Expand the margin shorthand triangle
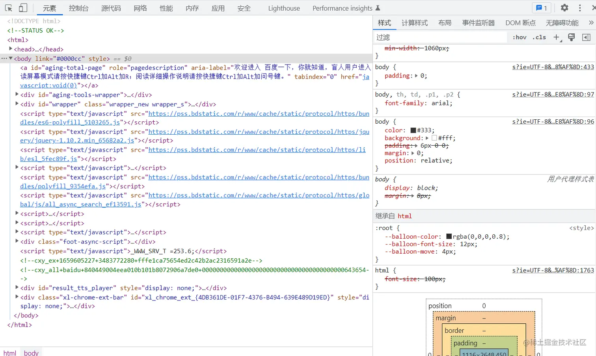The image size is (596, 356). click(x=413, y=153)
